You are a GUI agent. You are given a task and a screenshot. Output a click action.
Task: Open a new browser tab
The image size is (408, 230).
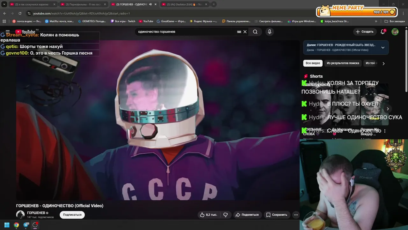214,4
